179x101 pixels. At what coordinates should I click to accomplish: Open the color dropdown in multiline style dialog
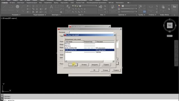point(117,59)
